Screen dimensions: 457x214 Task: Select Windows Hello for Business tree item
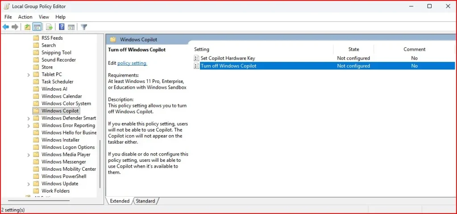(69, 132)
